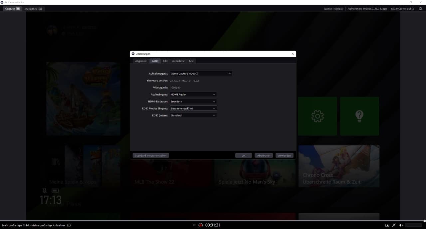Open settings via top-right gear icon
Screen dimensions: 426x229
click(420, 9)
